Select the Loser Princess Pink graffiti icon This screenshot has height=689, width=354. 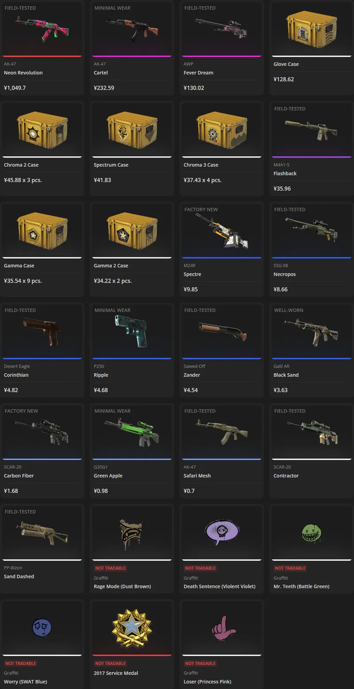222,628
